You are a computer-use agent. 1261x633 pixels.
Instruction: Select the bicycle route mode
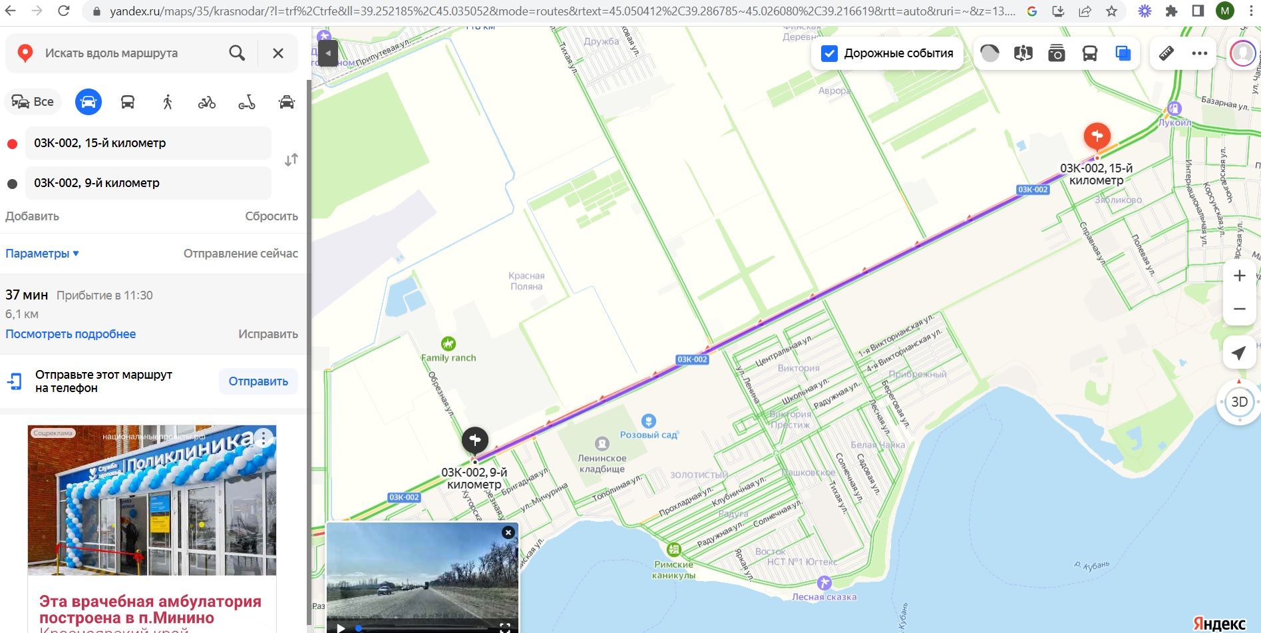click(207, 102)
